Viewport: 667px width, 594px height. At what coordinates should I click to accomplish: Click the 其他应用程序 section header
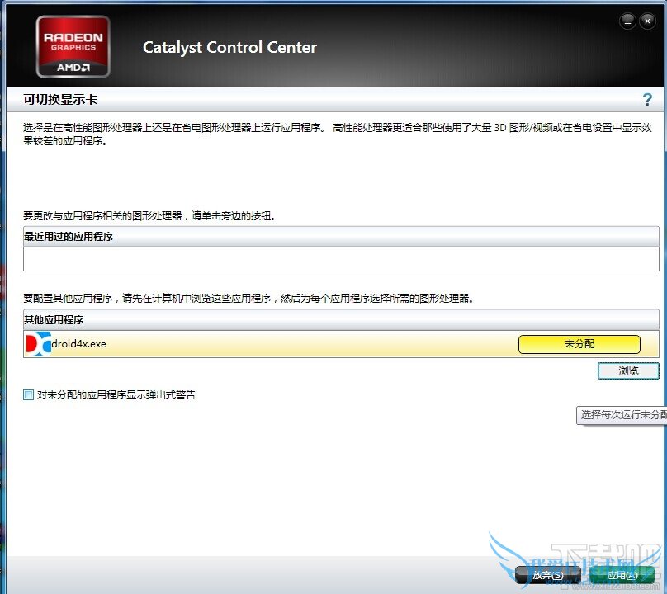pos(341,320)
